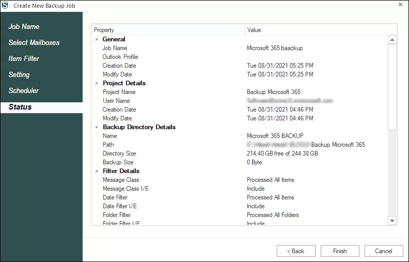409x262 pixels.
Task: Click General section Modify Date label
Action: pyautogui.click(x=117, y=74)
